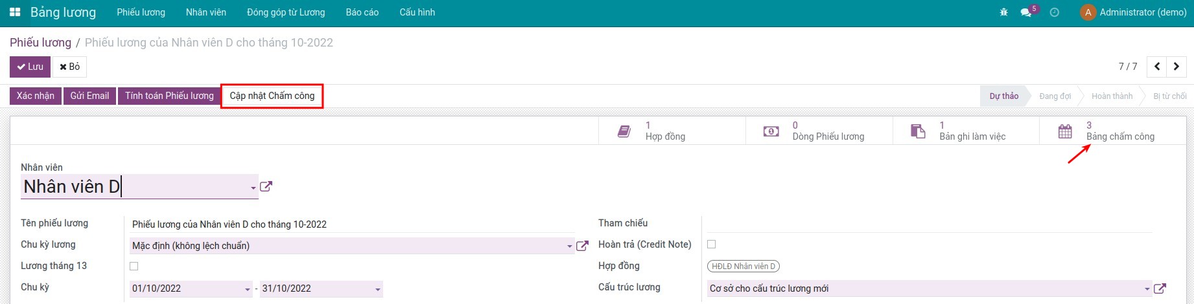The height and width of the screenshot is (304, 1194).
Task: Open external link beside Nhân viên D
Action: coord(266,187)
